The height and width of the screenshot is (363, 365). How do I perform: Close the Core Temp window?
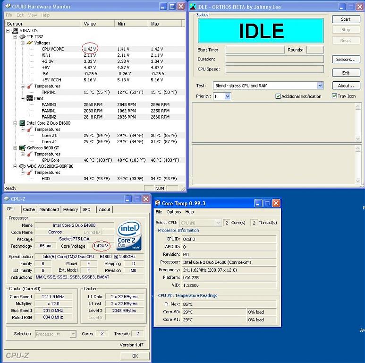tap(276, 203)
